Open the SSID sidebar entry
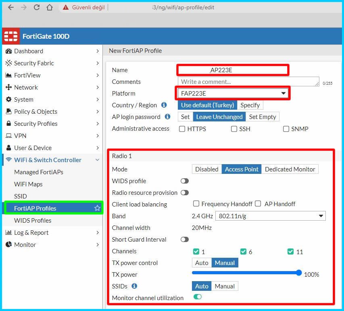This screenshot has width=344, height=311. click(x=21, y=196)
